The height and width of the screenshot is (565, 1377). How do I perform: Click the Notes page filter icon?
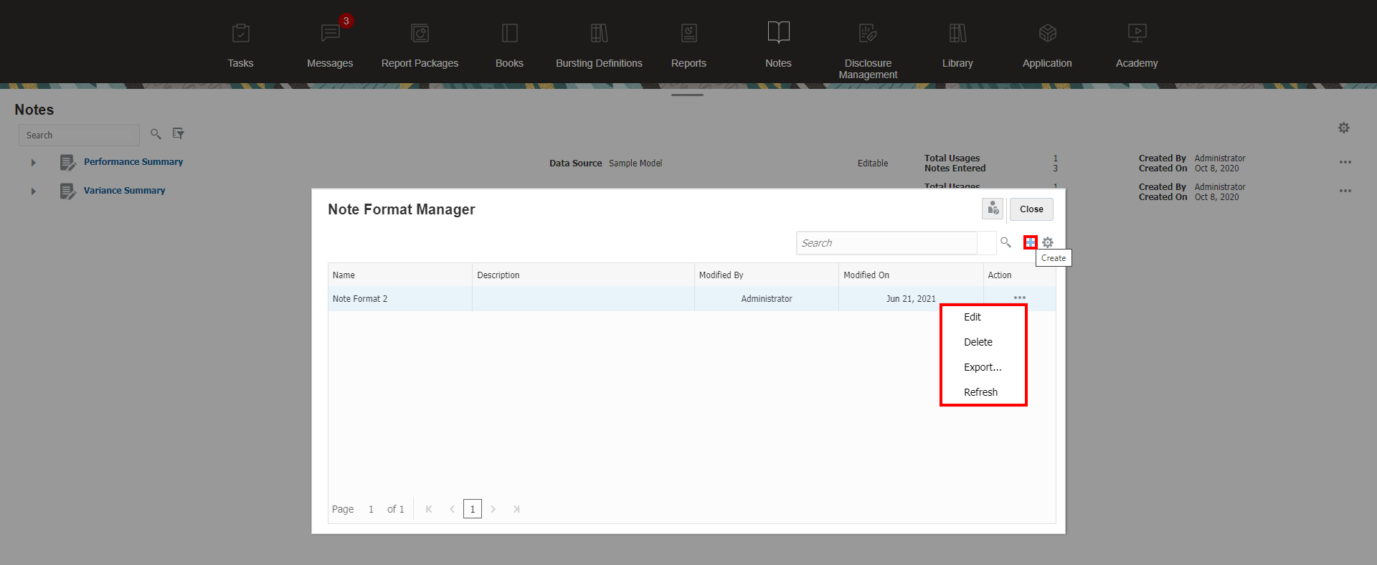(178, 134)
